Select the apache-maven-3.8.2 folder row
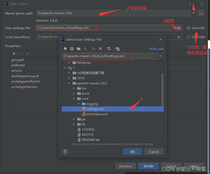This screenshot has height=174, width=210. 113,83
